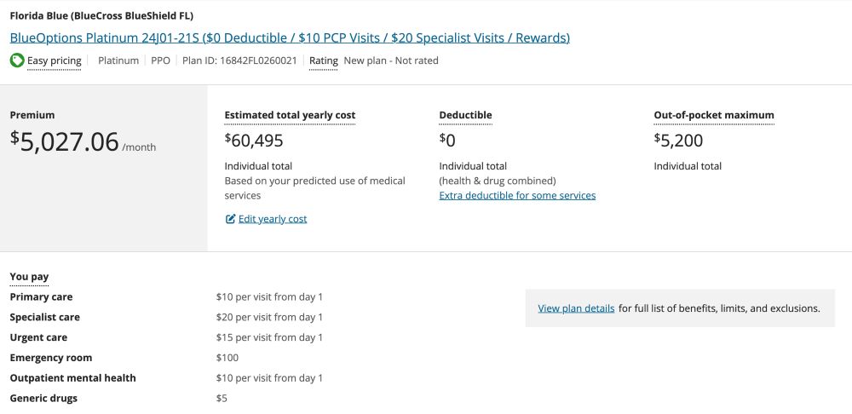The width and height of the screenshot is (852, 414).
Task: Click the $60,495 estimated yearly cost
Action: click(254, 141)
